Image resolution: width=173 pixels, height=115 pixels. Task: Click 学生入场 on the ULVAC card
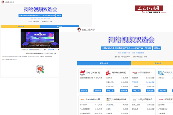(x=163, y=91)
